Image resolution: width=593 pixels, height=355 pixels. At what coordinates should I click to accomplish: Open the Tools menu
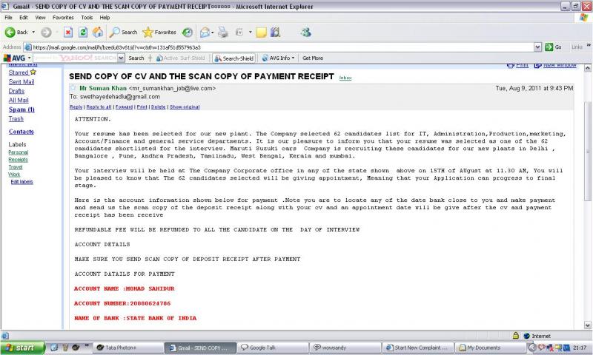pyautogui.click(x=87, y=17)
